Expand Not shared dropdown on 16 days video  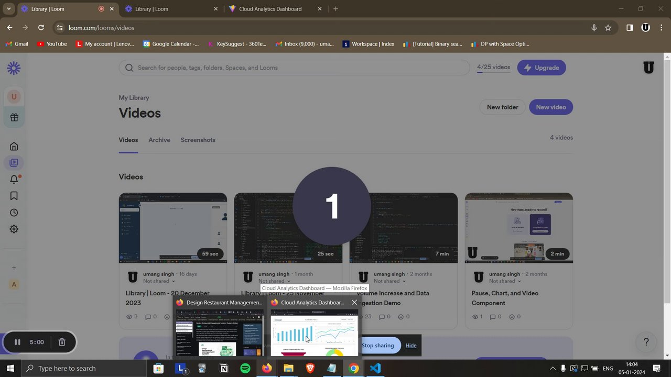point(159,281)
